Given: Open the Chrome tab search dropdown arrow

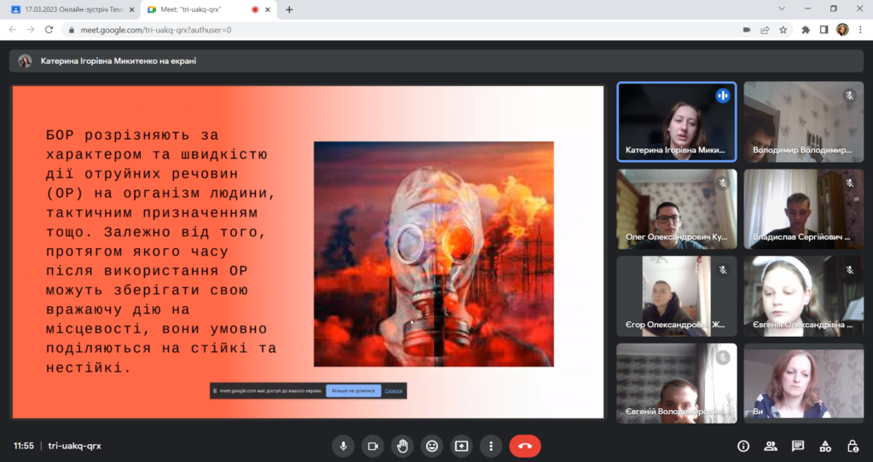Looking at the screenshot, I should click(783, 9).
